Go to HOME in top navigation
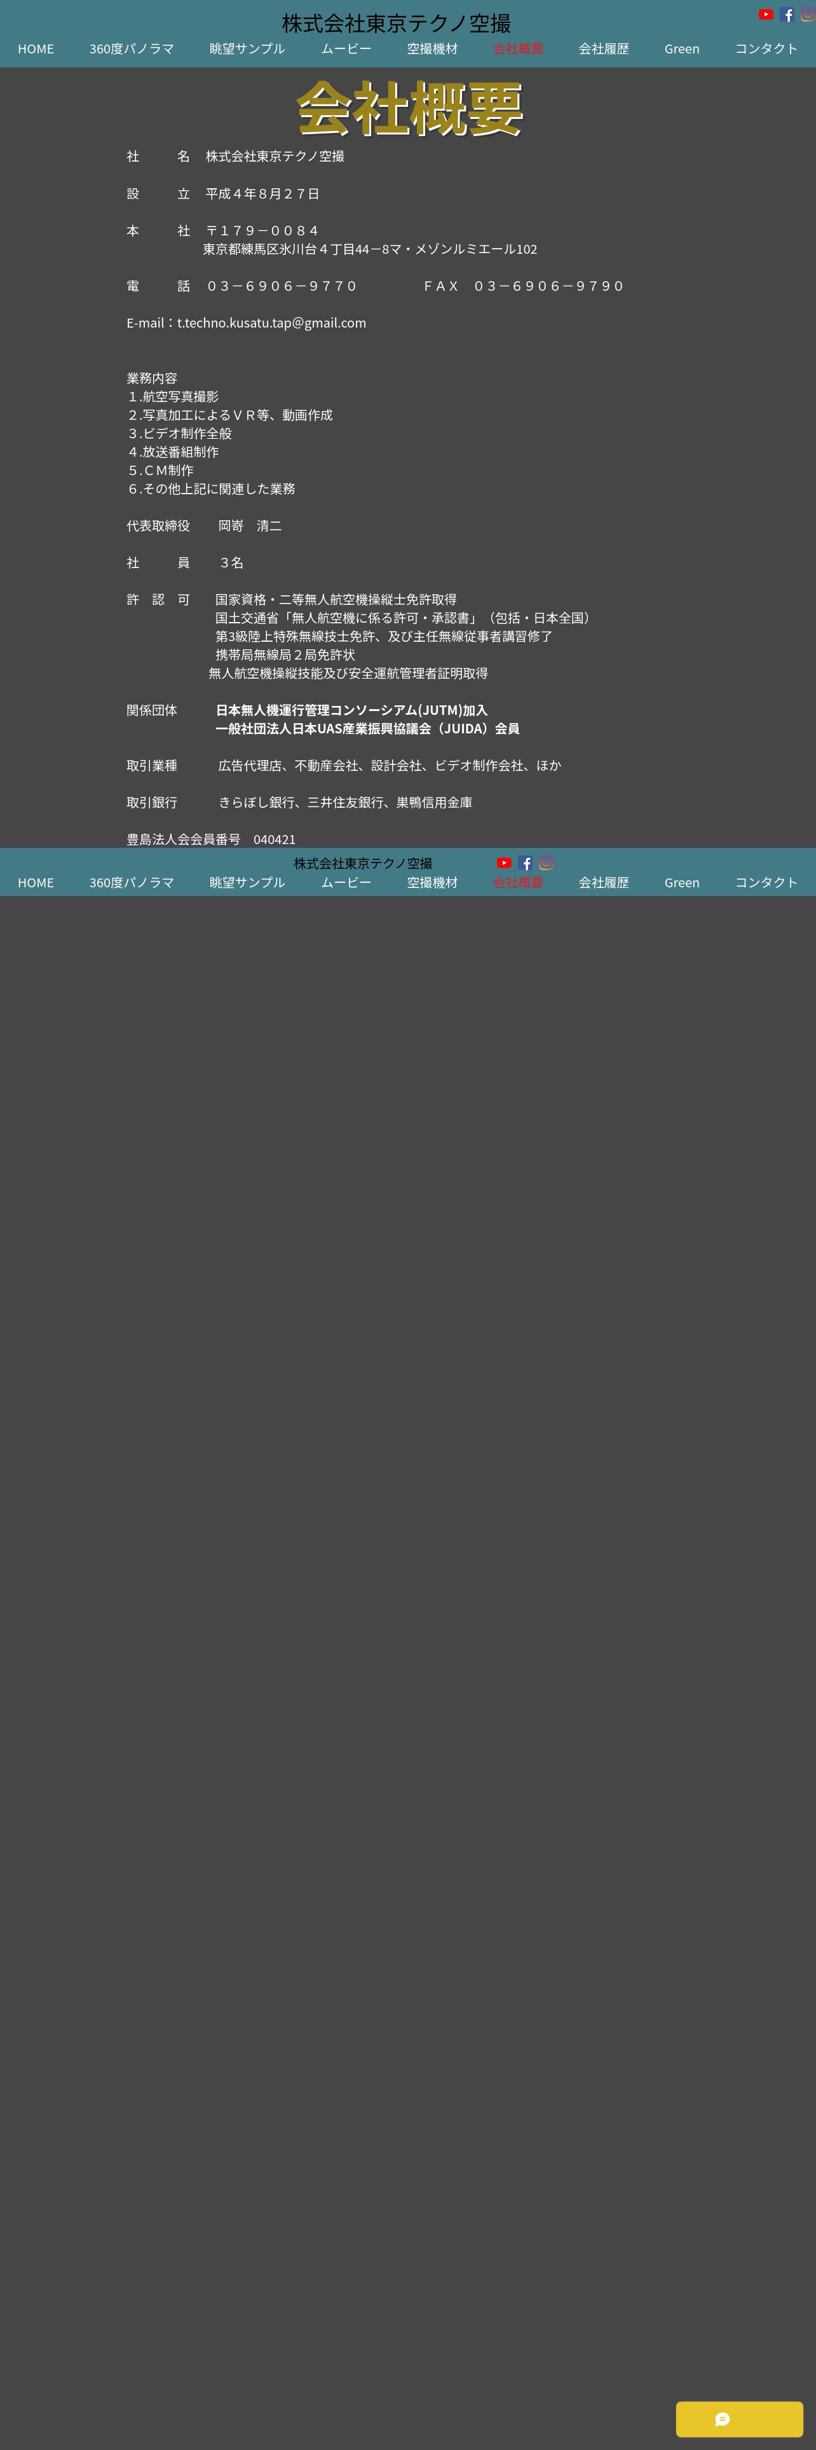Viewport: 816px width, 2450px height. pyautogui.click(x=36, y=48)
